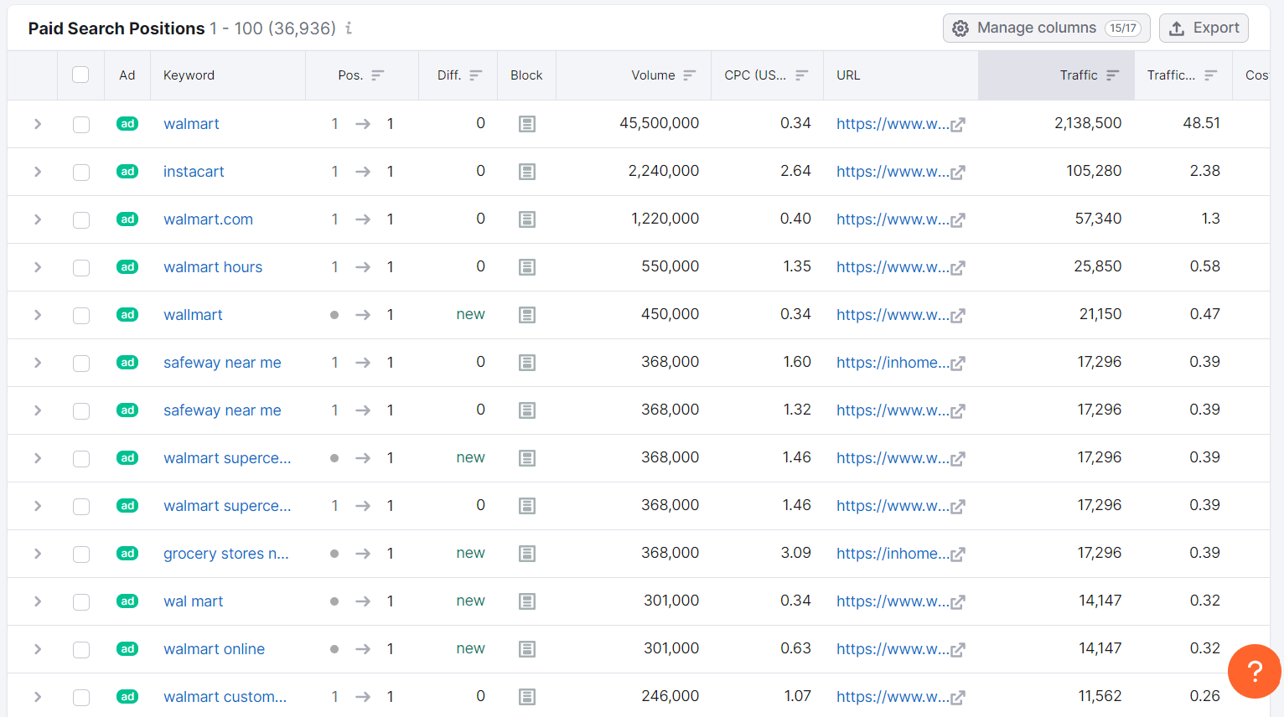Viewport: 1284px width, 717px height.
Task: Check the wallmart row checkbox
Action: 81,316
